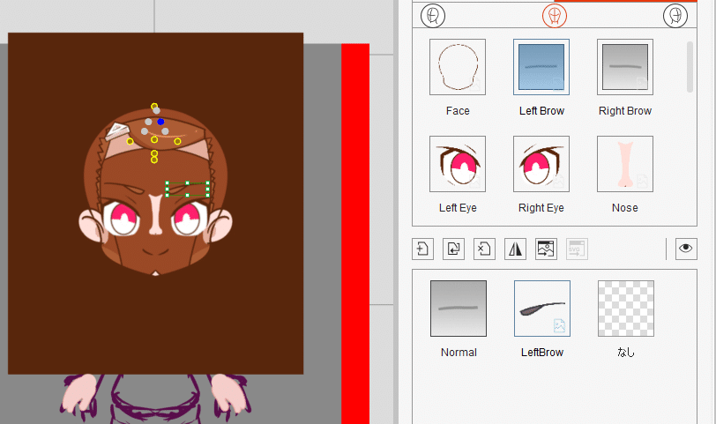Click the triangular hair clip on the head
This screenshot has height=424, width=716.
116,131
